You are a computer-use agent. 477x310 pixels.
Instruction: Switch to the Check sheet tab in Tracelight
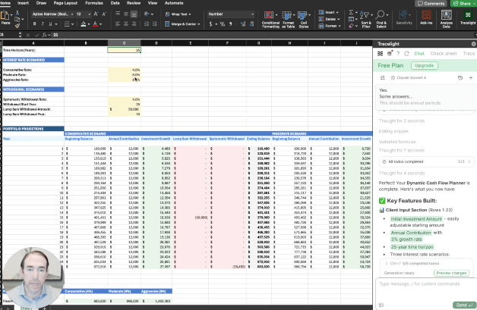(444, 54)
